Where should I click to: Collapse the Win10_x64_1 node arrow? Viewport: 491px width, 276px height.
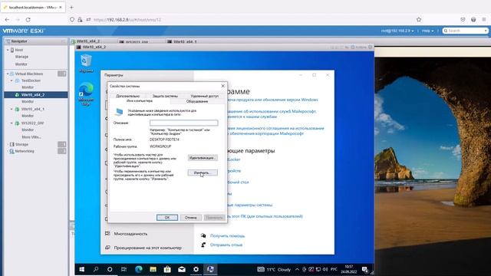(12, 109)
